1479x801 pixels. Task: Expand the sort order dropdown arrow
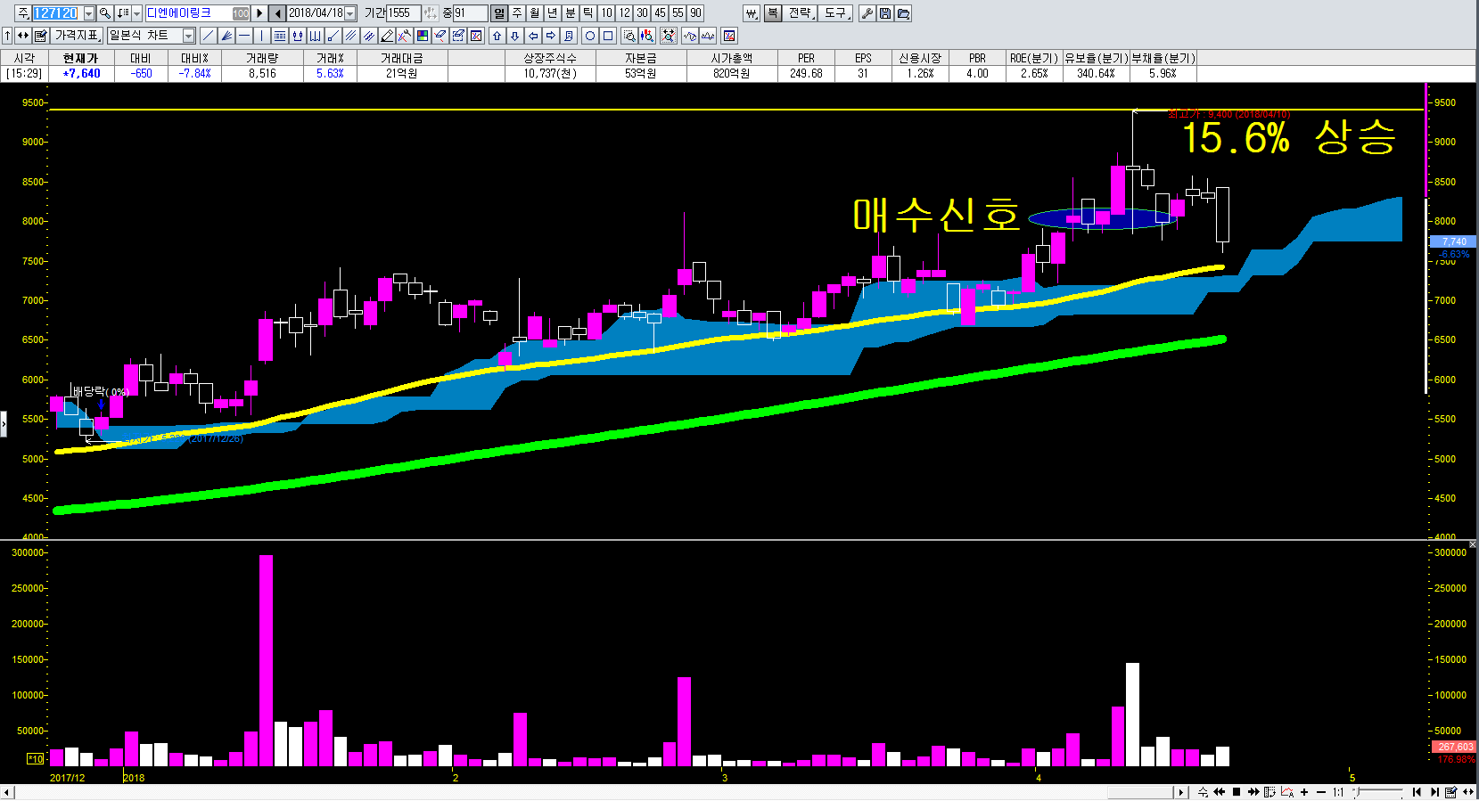coord(136,13)
